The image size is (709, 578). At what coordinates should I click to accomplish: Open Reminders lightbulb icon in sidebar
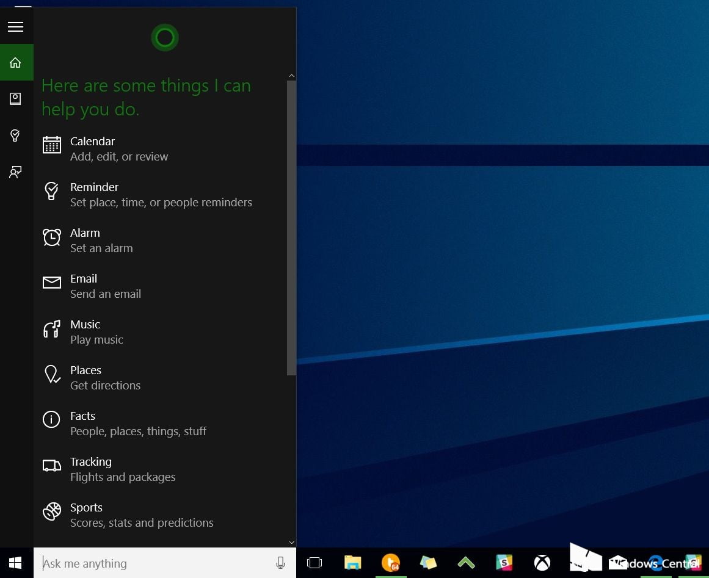tap(16, 135)
